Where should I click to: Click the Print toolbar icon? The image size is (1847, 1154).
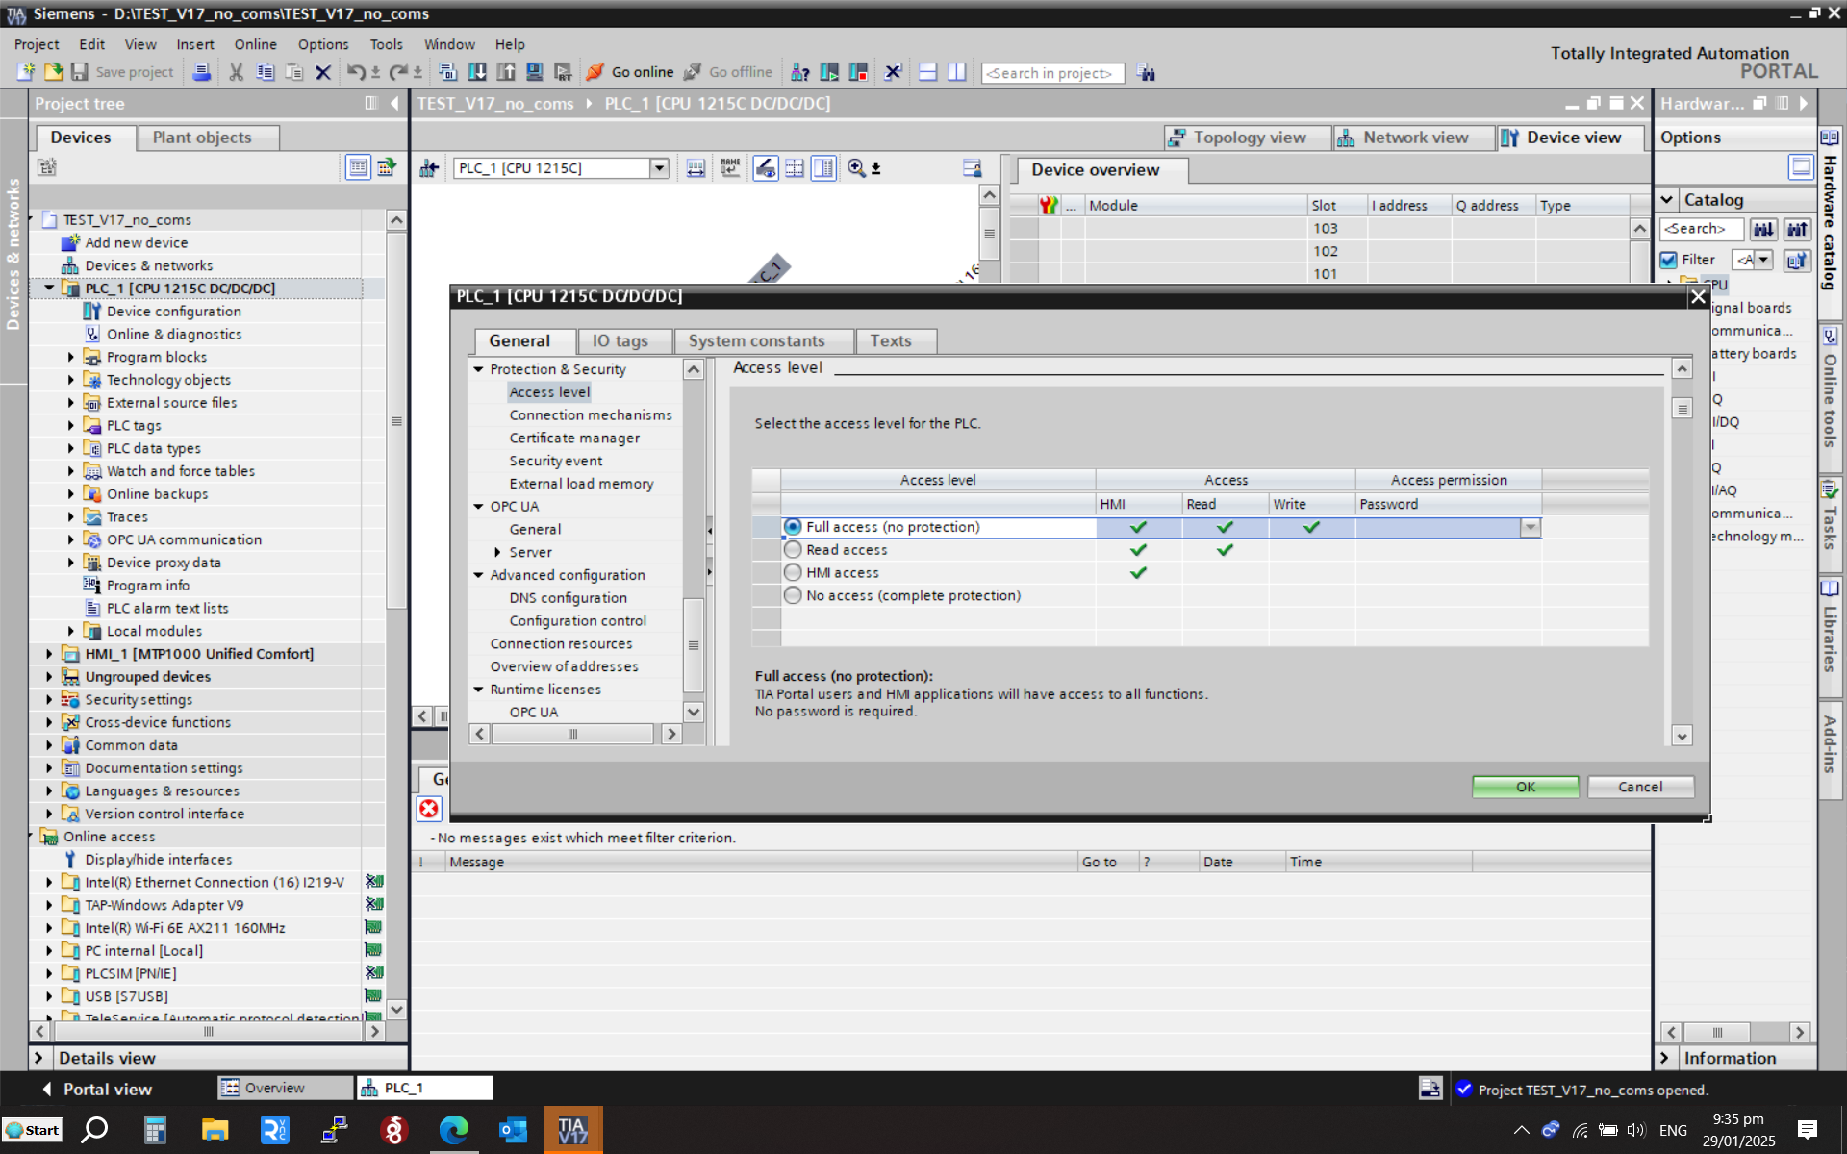tap(201, 72)
